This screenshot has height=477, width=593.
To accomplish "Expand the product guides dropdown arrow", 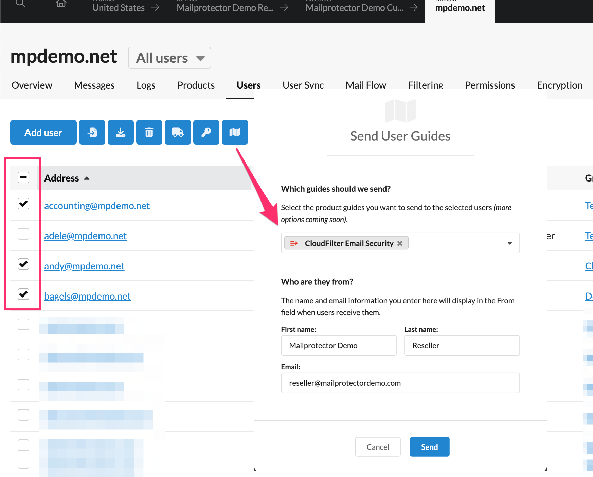I will (x=510, y=243).
